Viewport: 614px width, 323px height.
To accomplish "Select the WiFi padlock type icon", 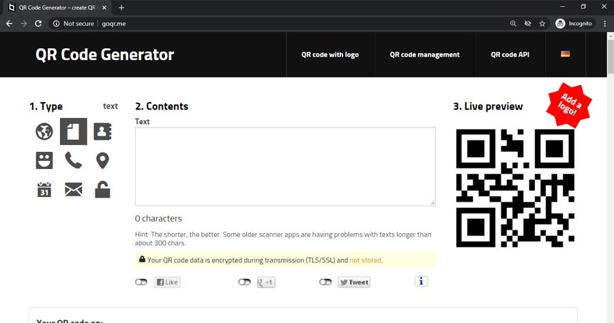I will click(102, 189).
